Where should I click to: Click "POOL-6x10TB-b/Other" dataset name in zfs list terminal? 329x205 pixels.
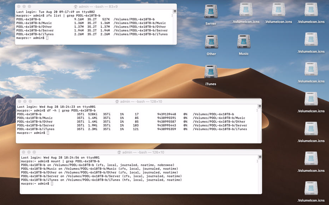(34, 27)
